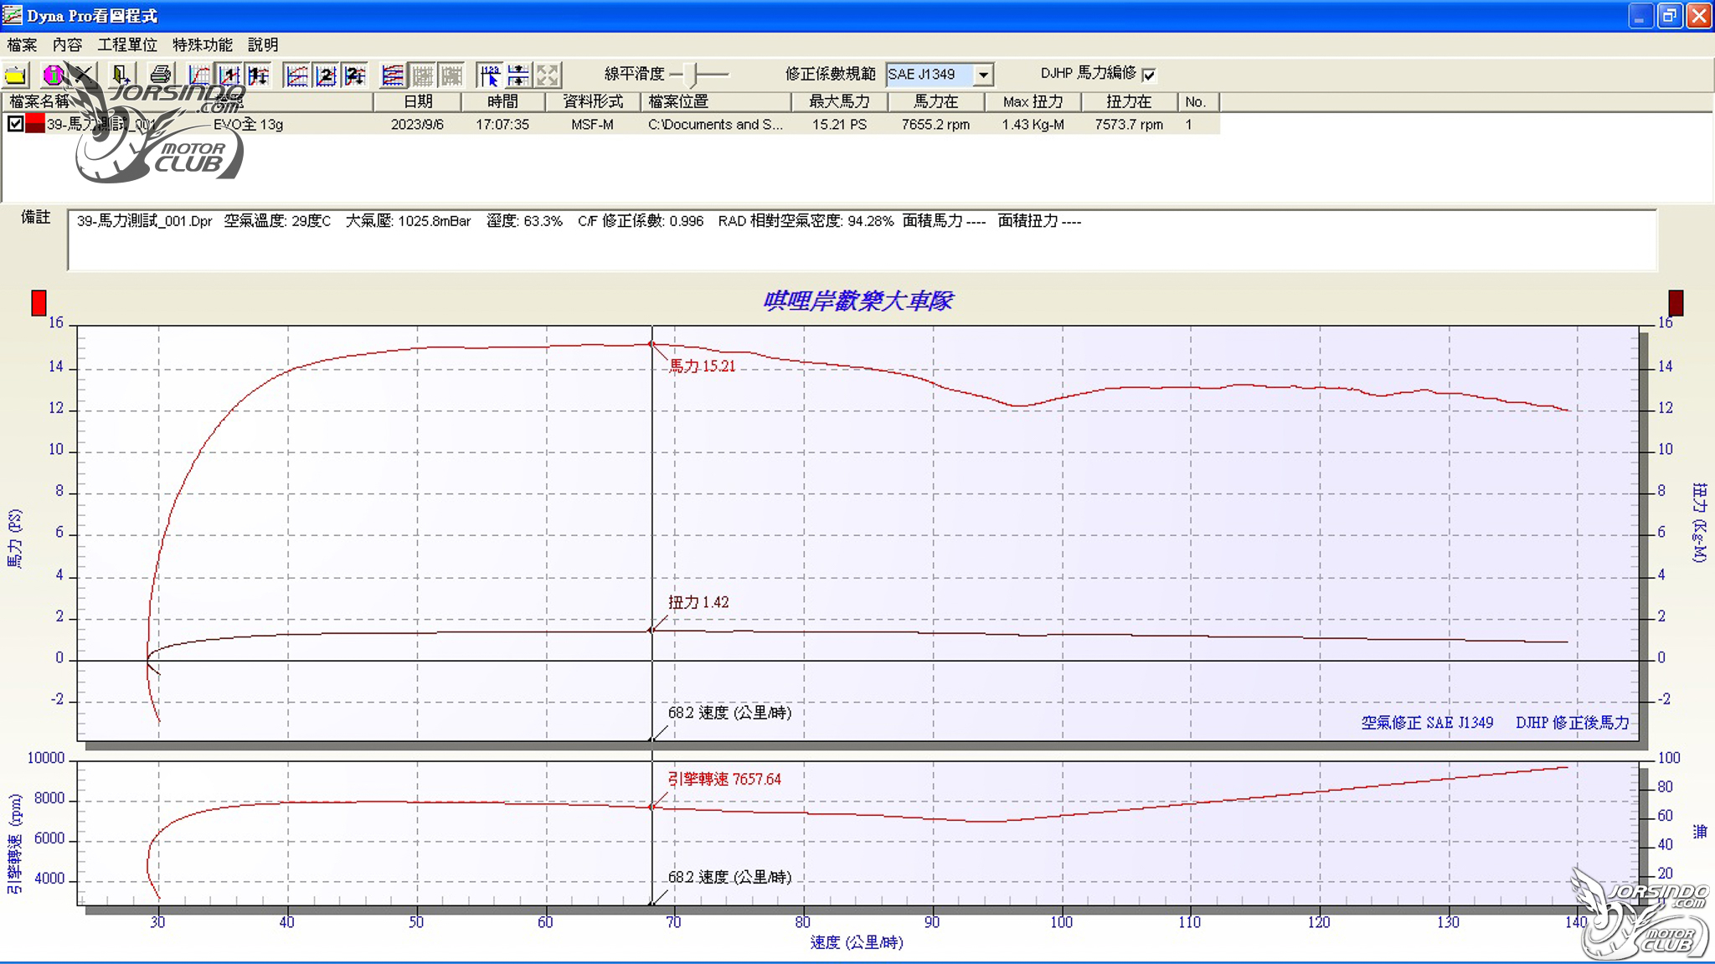Click the 扭力在 column header
The image size is (1715, 964).
pyautogui.click(x=1129, y=101)
